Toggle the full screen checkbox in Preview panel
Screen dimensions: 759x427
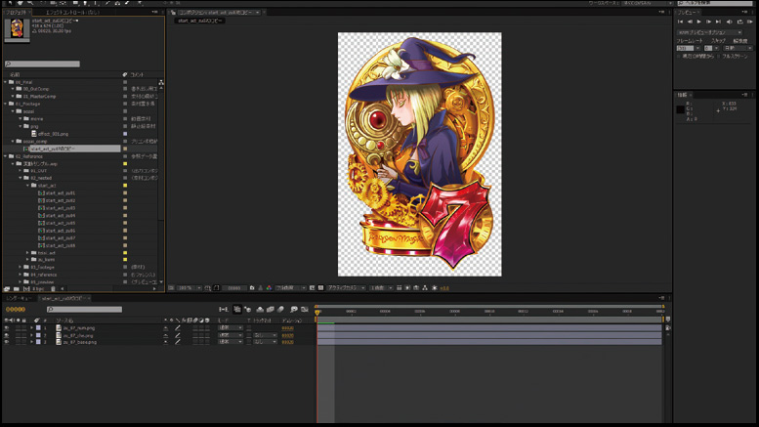(x=719, y=56)
